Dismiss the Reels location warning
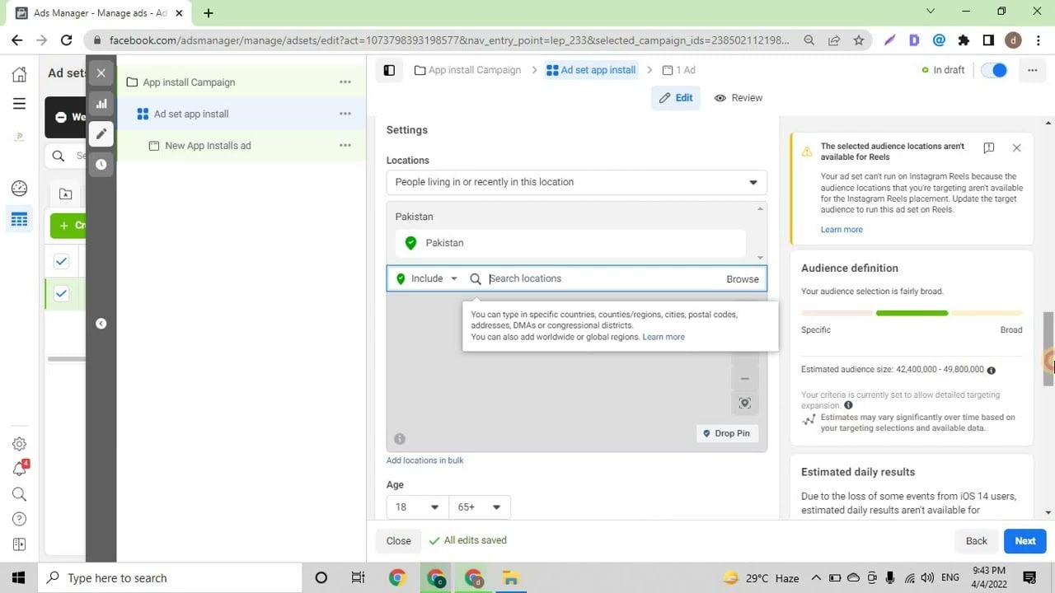Image resolution: width=1055 pixels, height=593 pixels. coord(1016,148)
